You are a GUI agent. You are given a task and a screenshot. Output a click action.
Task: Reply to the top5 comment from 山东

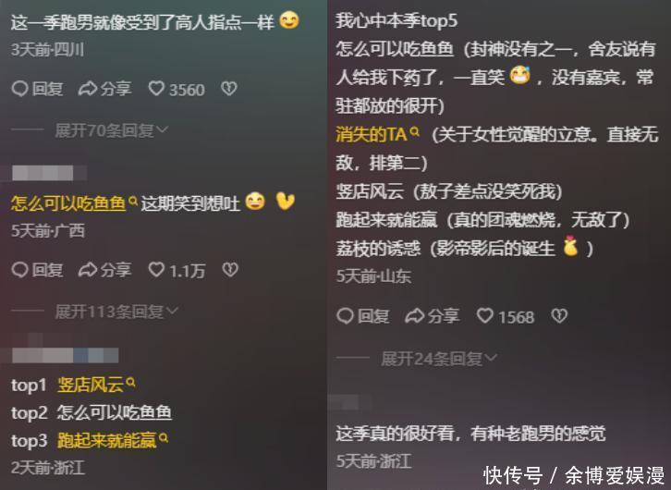[363, 316]
